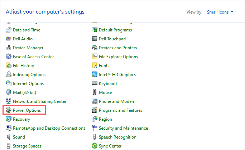Viewport: 245px width, 150px height.
Task: Click the Programs and Features icon
Action: [x=94, y=110]
